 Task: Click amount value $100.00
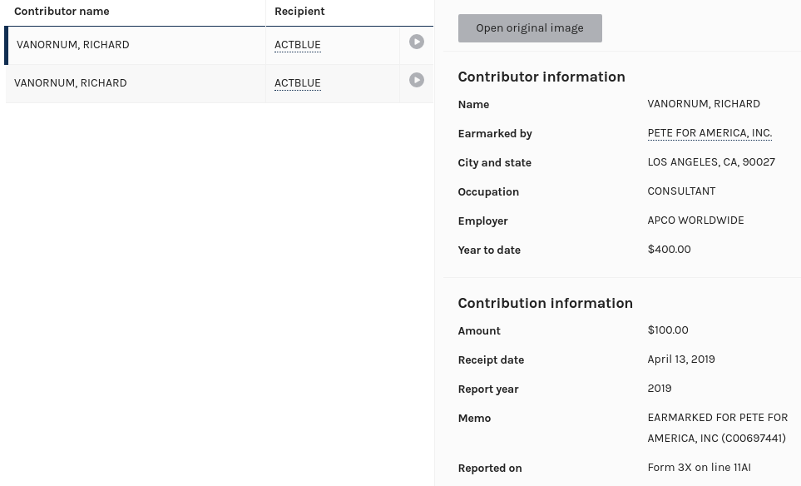pos(668,330)
